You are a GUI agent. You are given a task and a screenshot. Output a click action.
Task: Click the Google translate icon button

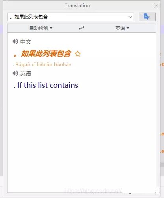147,17
